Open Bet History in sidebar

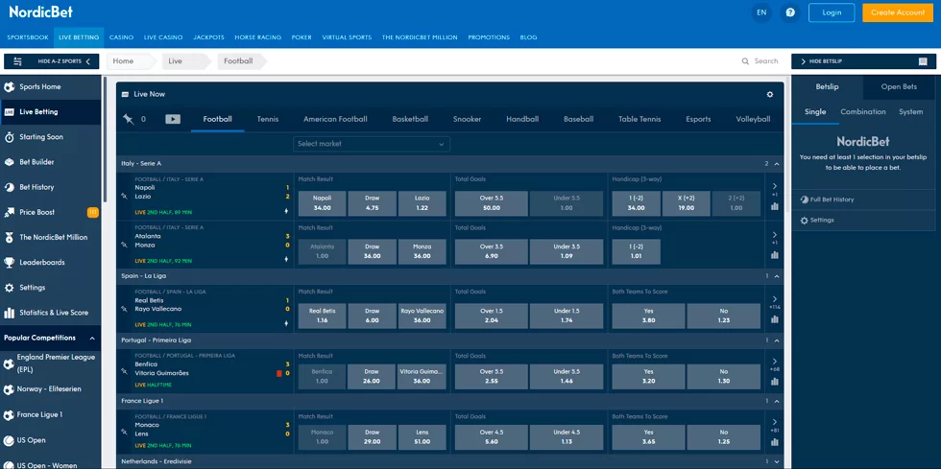point(50,187)
